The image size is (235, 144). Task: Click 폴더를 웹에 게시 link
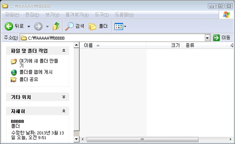tap(36, 72)
